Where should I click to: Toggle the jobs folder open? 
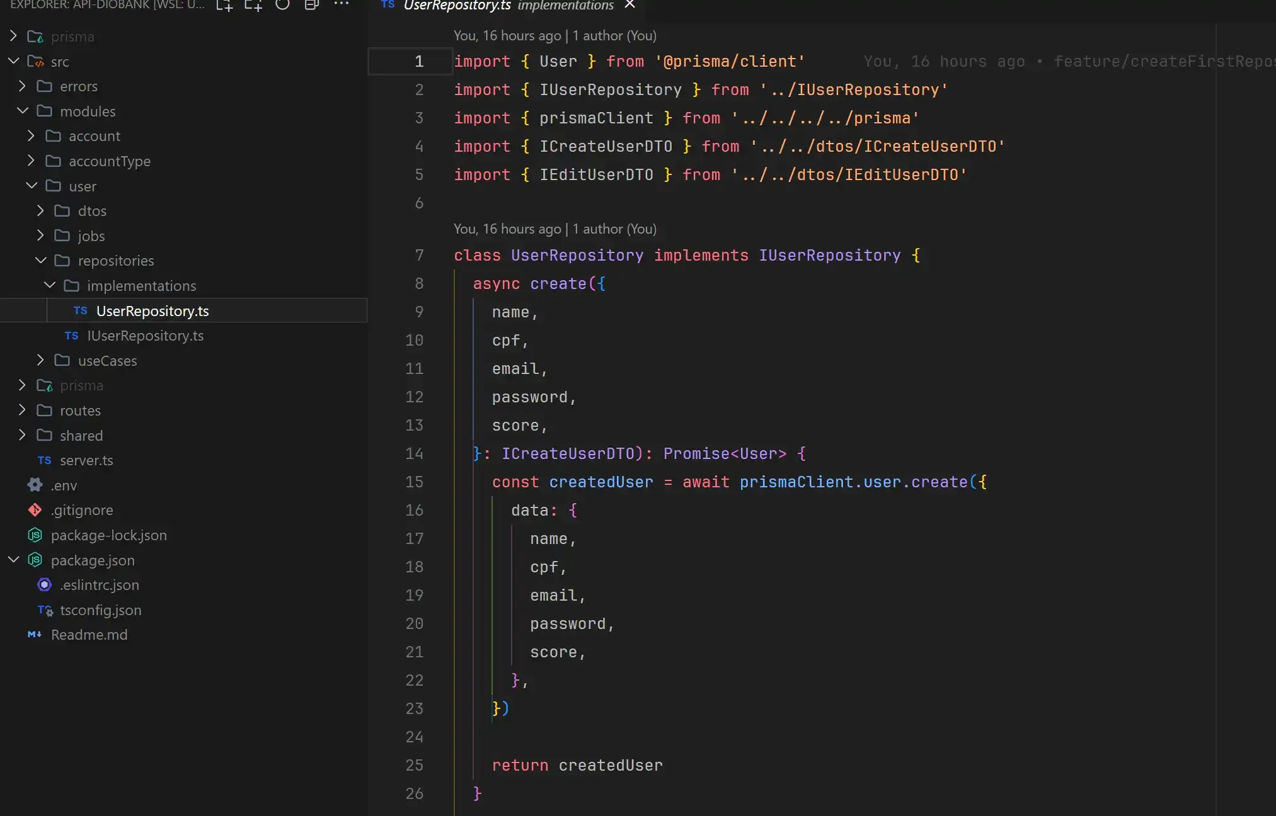pos(91,235)
